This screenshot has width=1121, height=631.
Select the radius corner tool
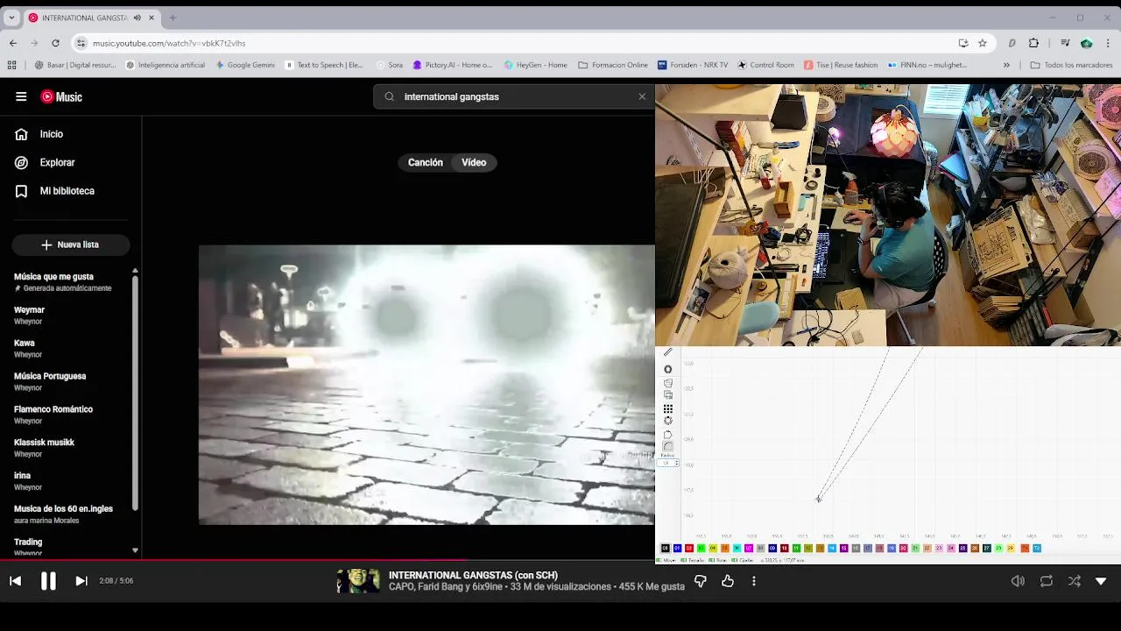click(668, 447)
